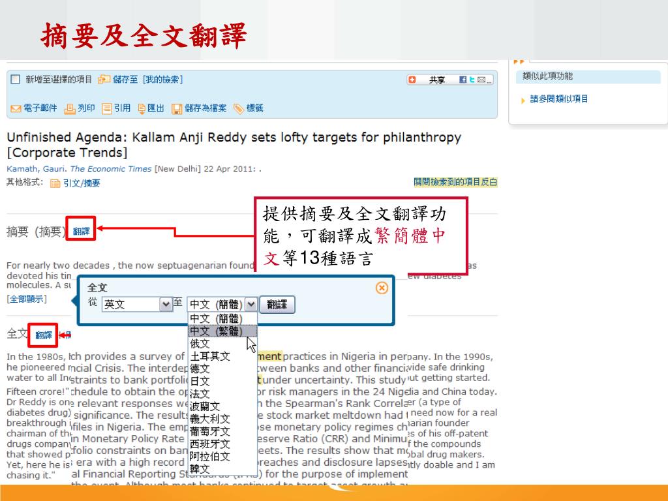Click 翻譯 link next to 全文 heading
This screenshot has width=668, height=501.
[x=44, y=335]
